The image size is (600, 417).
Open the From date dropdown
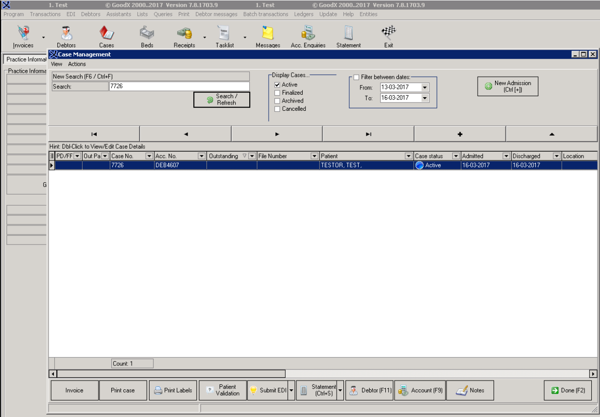[x=424, y=88]
